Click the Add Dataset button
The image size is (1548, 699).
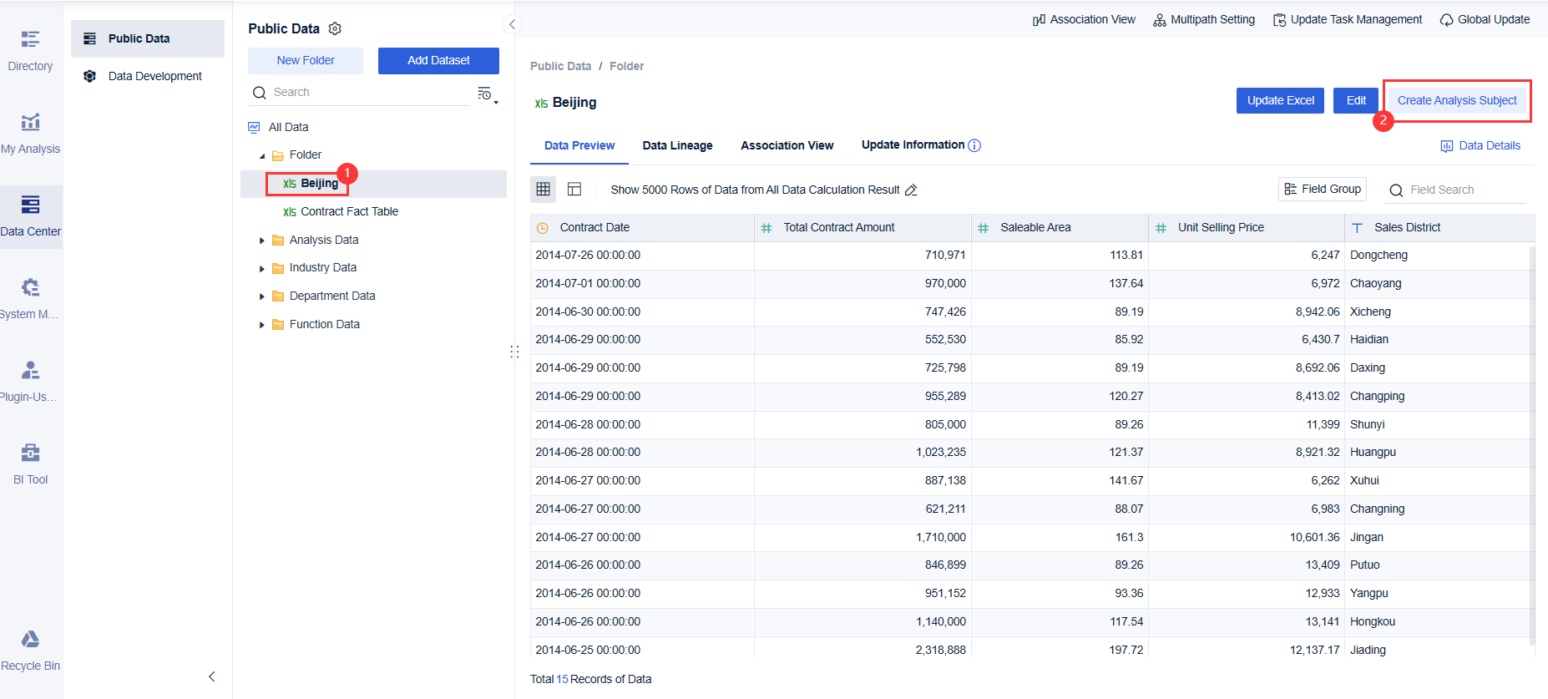click(438, 61)
